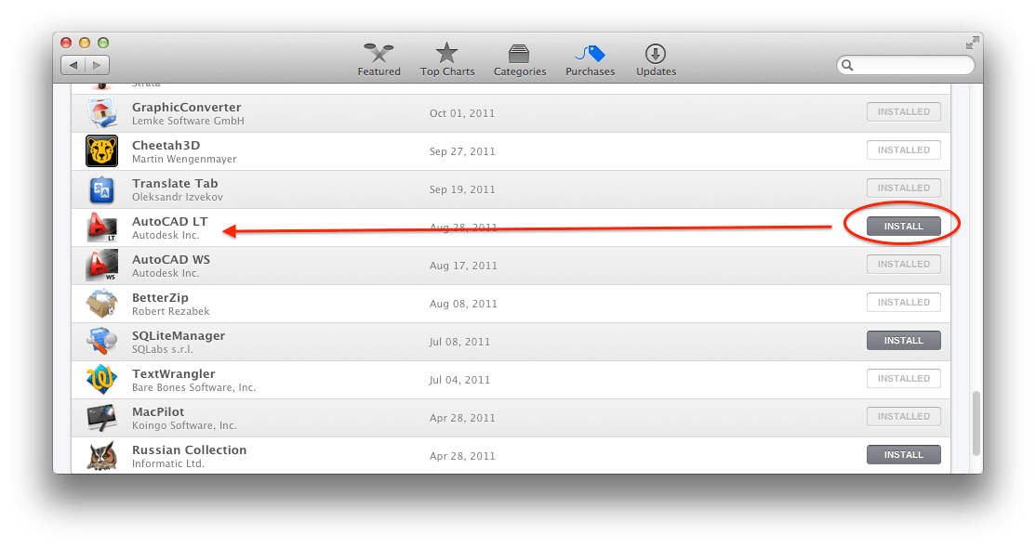Viewport: 1036px width, 547px height.
Task: Toggle full screen mode arrows
Action: pyautogui.click(x=972, y=44)
